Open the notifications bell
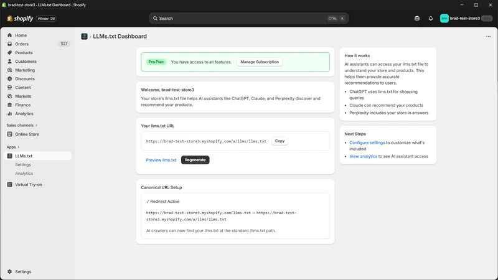The height and width of the screenshot is (280, 498). 430,19
